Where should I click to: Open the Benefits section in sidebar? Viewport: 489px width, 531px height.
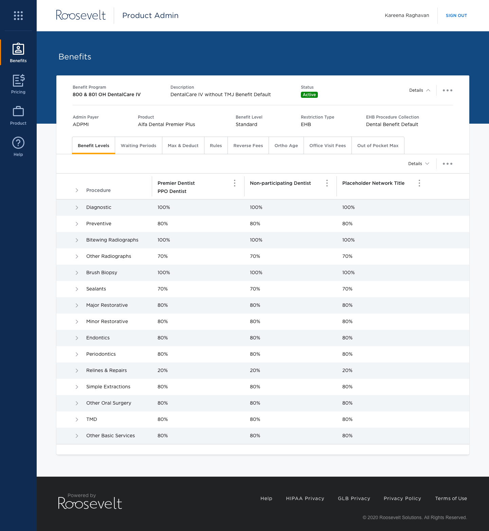(x=18, y=53)
